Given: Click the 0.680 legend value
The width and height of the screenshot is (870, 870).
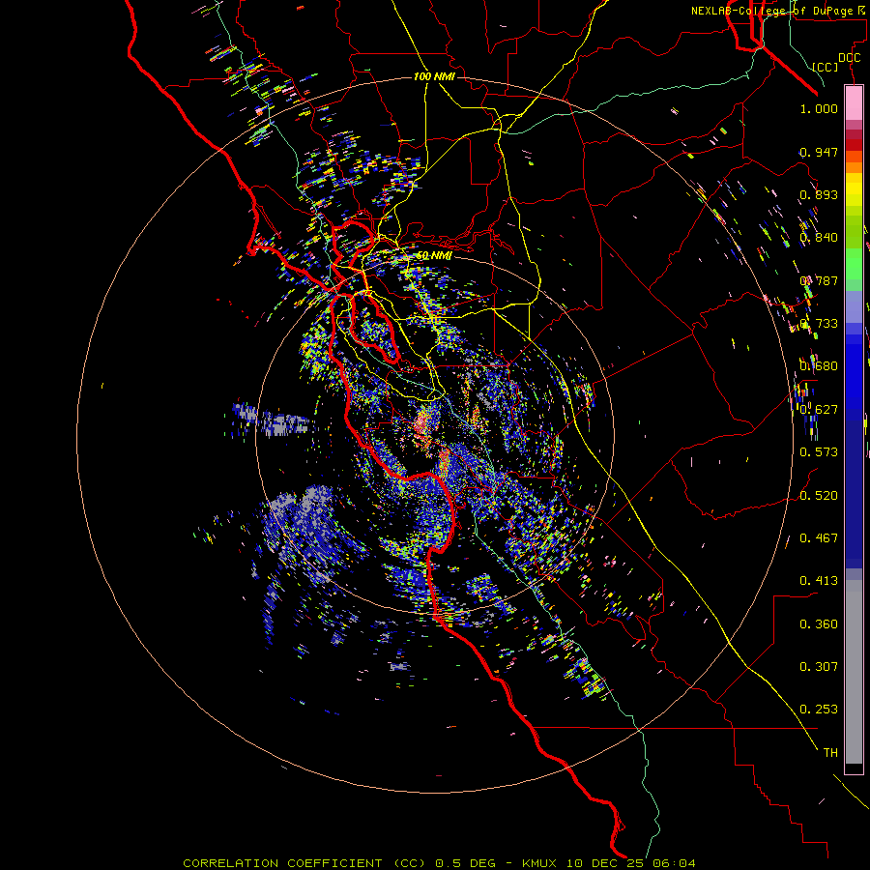Looking at the screenshot, I should 819,366.
